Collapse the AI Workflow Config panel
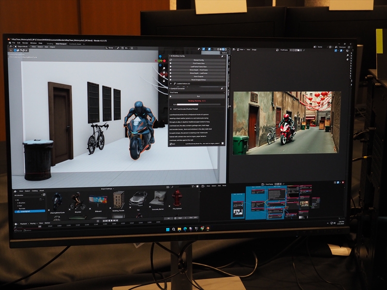This screenshot has height=290, width=387. (x=170, y=57)
